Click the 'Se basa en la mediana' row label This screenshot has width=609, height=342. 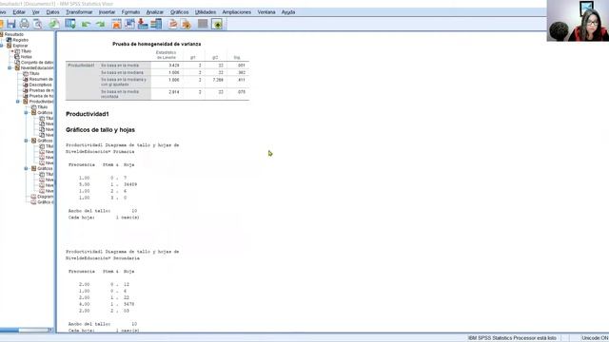pos(122,72)
